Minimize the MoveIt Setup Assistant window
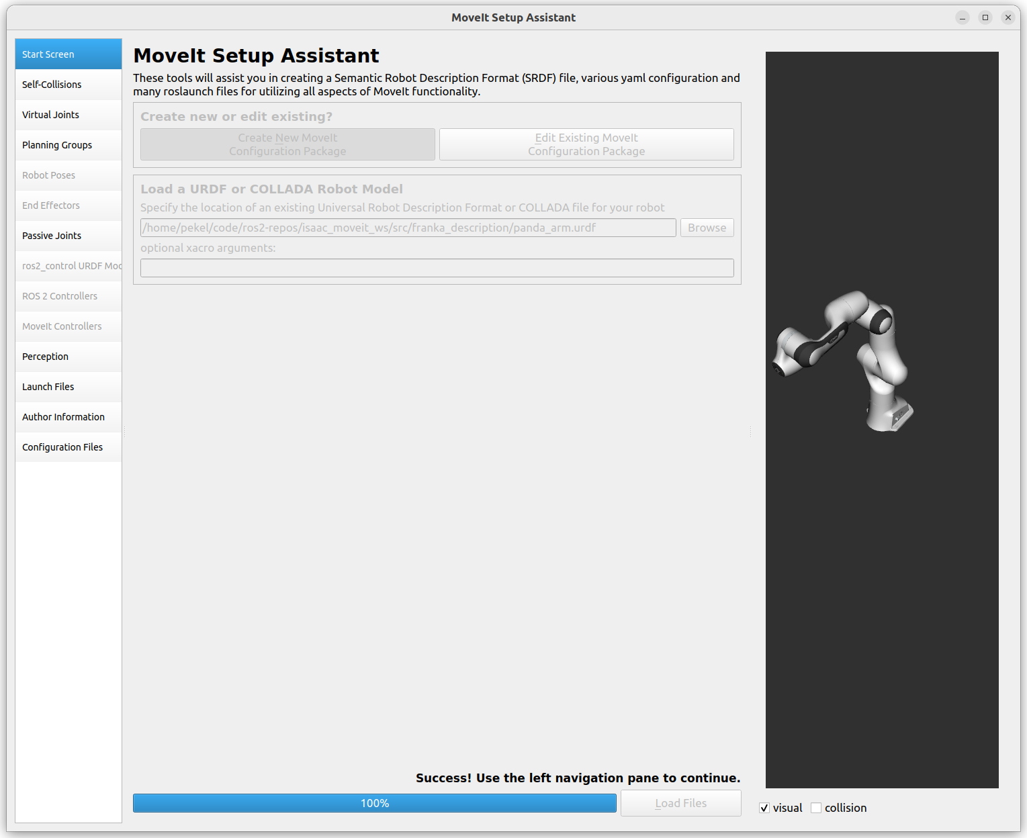Viewport: 1027px width, 838px height. pyautogui.click(x=963, y=17)
